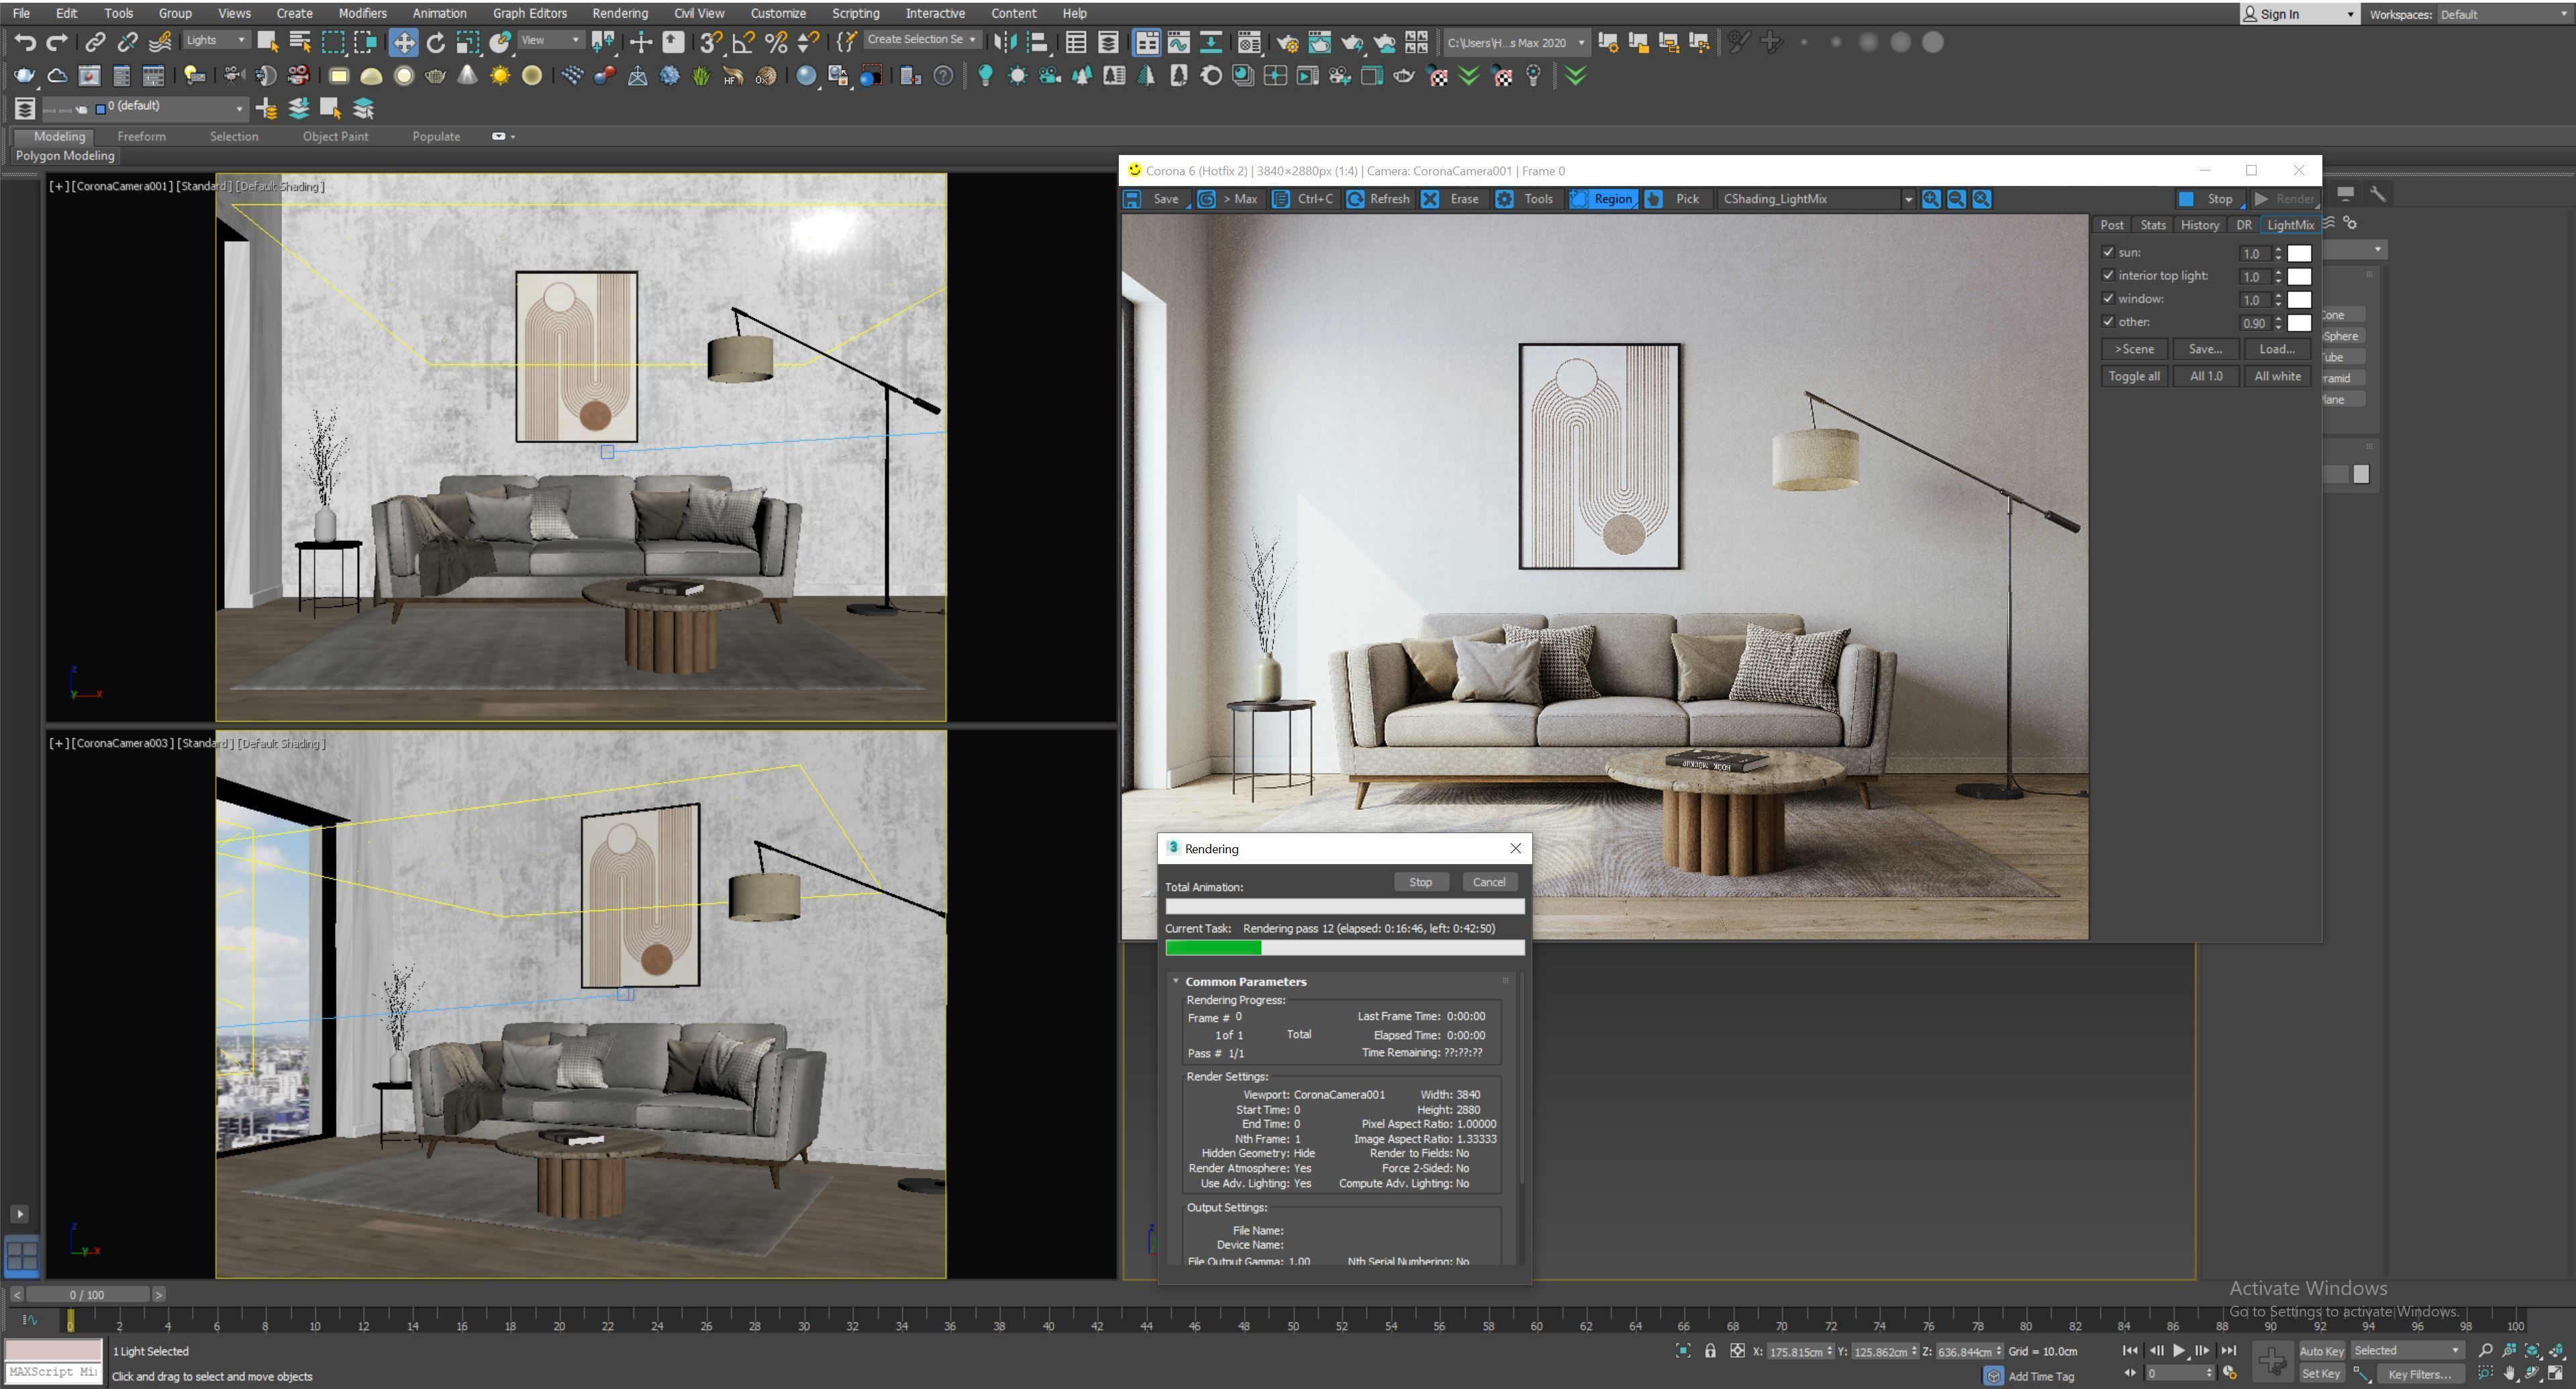Activate Select and Rotate tool
2576x1389 pixels.
(436, 42)
